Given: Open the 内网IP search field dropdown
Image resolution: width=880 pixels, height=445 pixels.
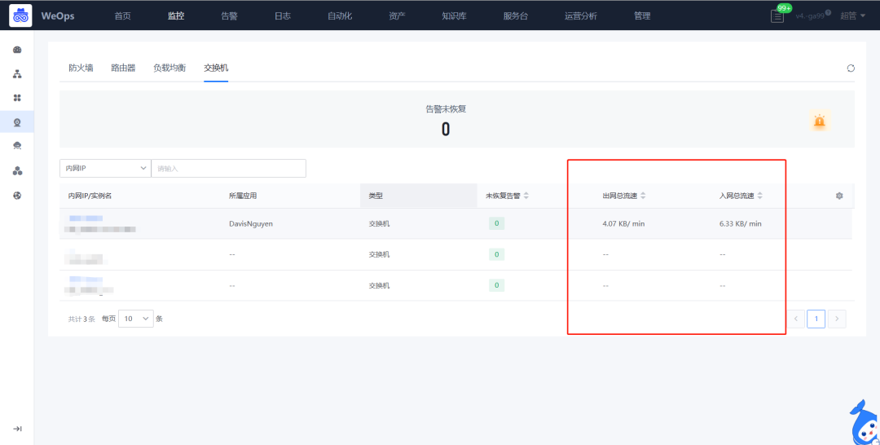Looking at the screenshot, I should [x=105, y=169].
